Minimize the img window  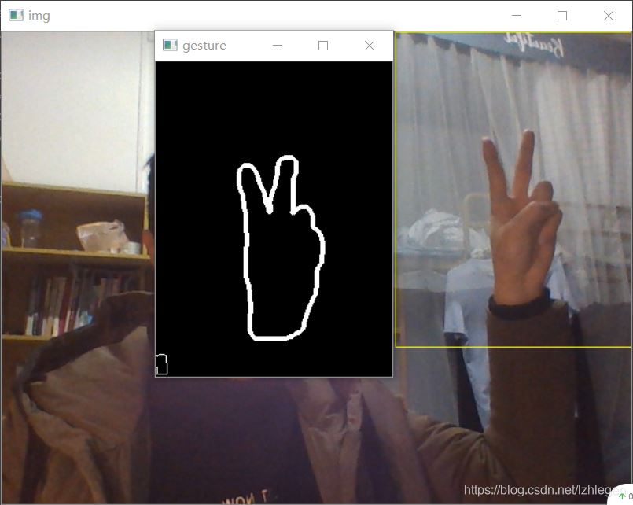(x=517, y=16)
